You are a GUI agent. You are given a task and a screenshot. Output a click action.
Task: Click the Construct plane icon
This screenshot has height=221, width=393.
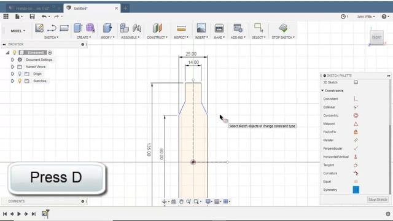click(157, 28)
